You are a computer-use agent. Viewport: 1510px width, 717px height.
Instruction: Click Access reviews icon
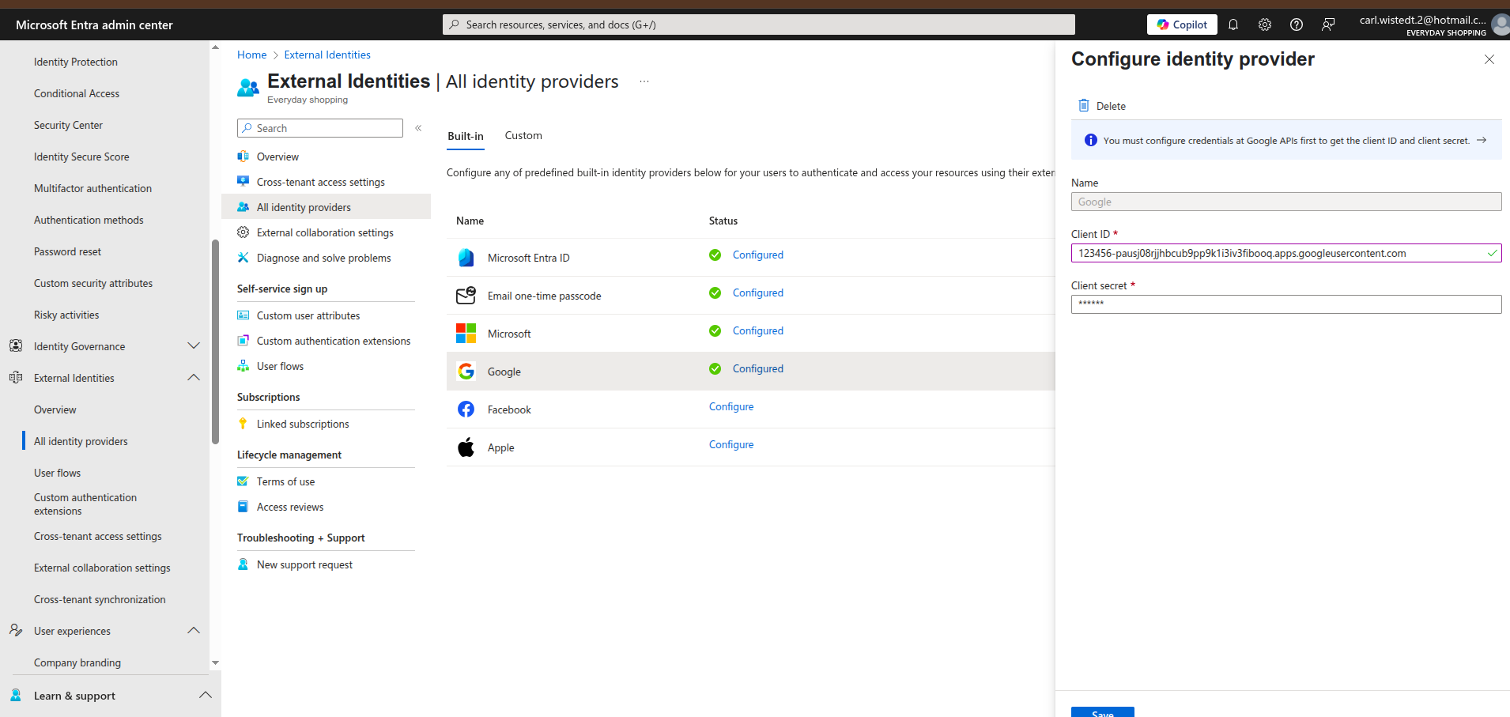tap(243, 507)
